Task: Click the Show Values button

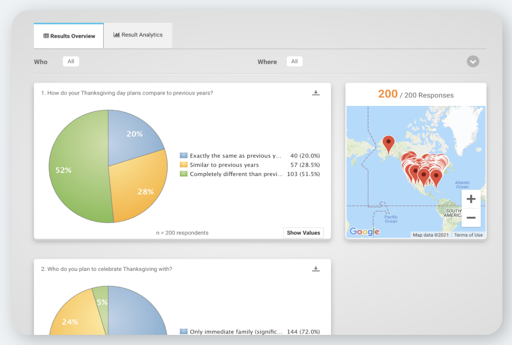Action: [303, 232]
